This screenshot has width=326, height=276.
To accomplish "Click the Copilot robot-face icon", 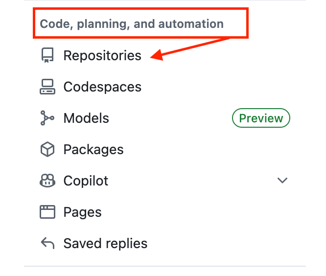I will click(x=47, y=181).
